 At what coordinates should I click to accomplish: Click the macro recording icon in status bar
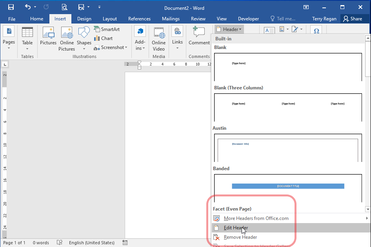pos(125,243)
